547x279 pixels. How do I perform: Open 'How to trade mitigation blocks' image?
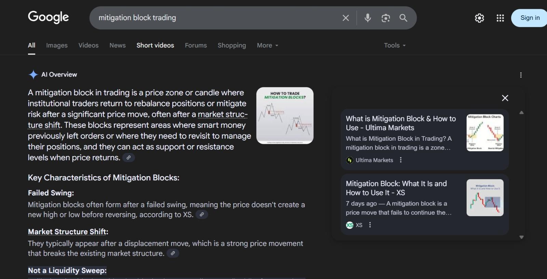click(x=285, y=115)
